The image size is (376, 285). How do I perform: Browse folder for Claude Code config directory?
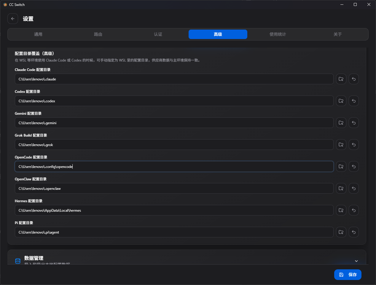pyautogui.click(x=341, y=79)
